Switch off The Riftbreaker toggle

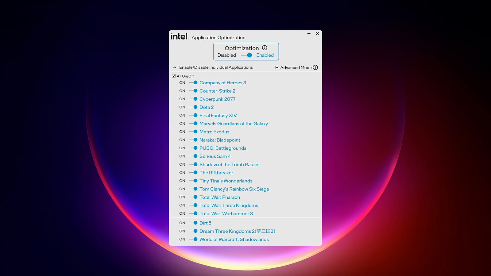[x=193, y=173]
